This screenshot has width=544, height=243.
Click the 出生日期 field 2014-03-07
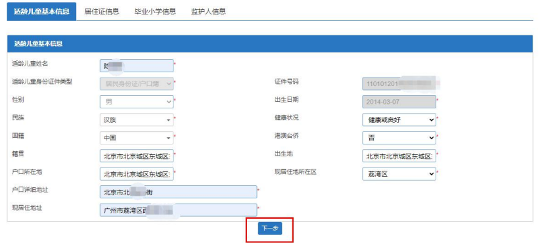(399, 102)
